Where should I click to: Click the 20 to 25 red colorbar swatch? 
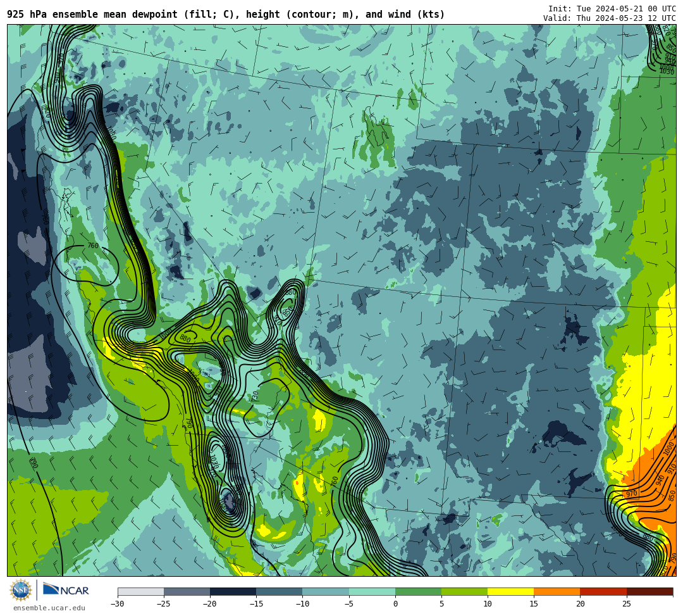click(x=603, y=591)
